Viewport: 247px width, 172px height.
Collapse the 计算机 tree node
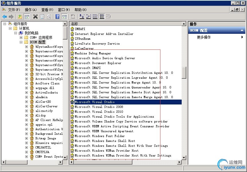(10, 29)
